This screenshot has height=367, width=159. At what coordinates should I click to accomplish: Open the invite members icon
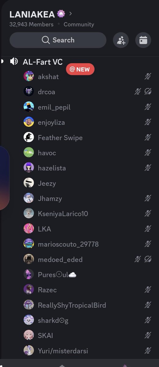point(121,40)
